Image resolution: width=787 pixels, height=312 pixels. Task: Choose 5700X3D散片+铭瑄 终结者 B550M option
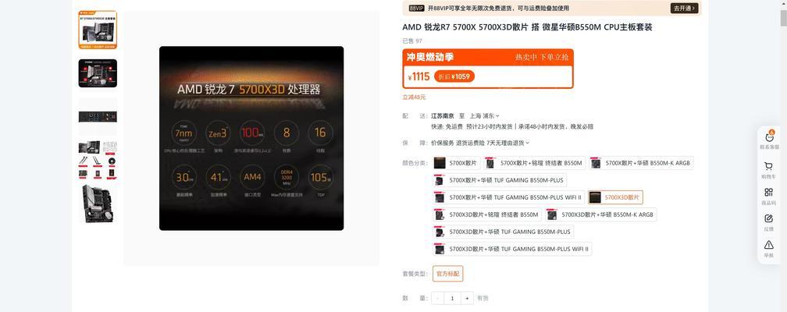[x=487, y=214]
